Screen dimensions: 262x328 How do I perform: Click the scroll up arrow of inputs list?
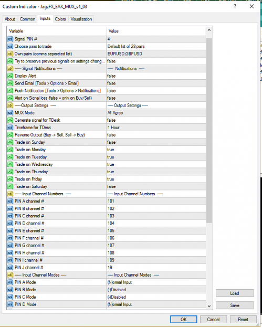[x=209, y=30]
